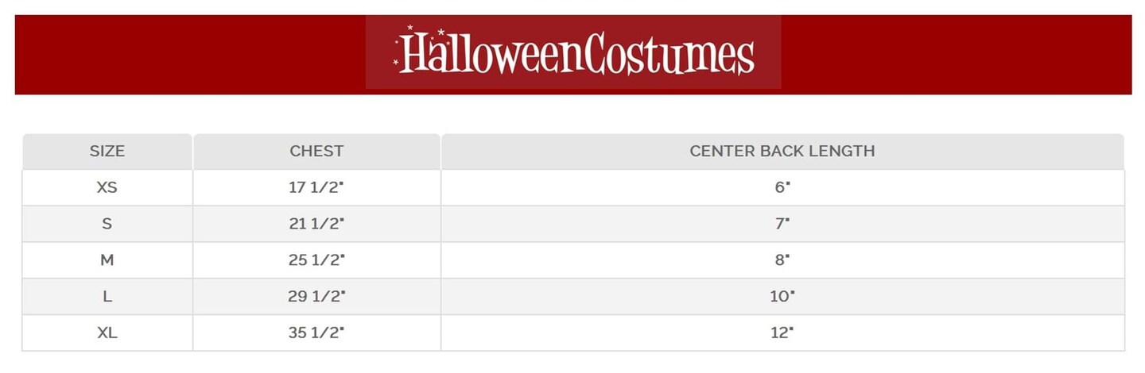1145x373 pixels.
Task: Select the 10" center back length cell
Action: tap(782, 297)
